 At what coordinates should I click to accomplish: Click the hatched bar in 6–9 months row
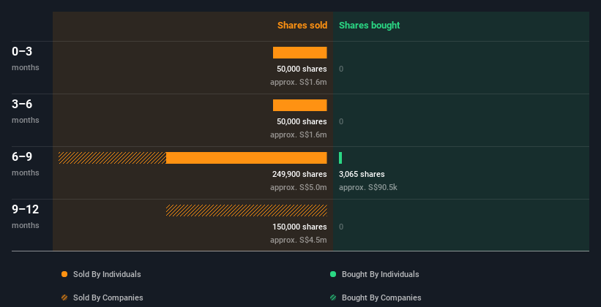[112, 158]
